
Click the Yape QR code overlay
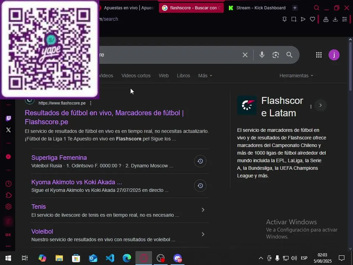(49, 49)
